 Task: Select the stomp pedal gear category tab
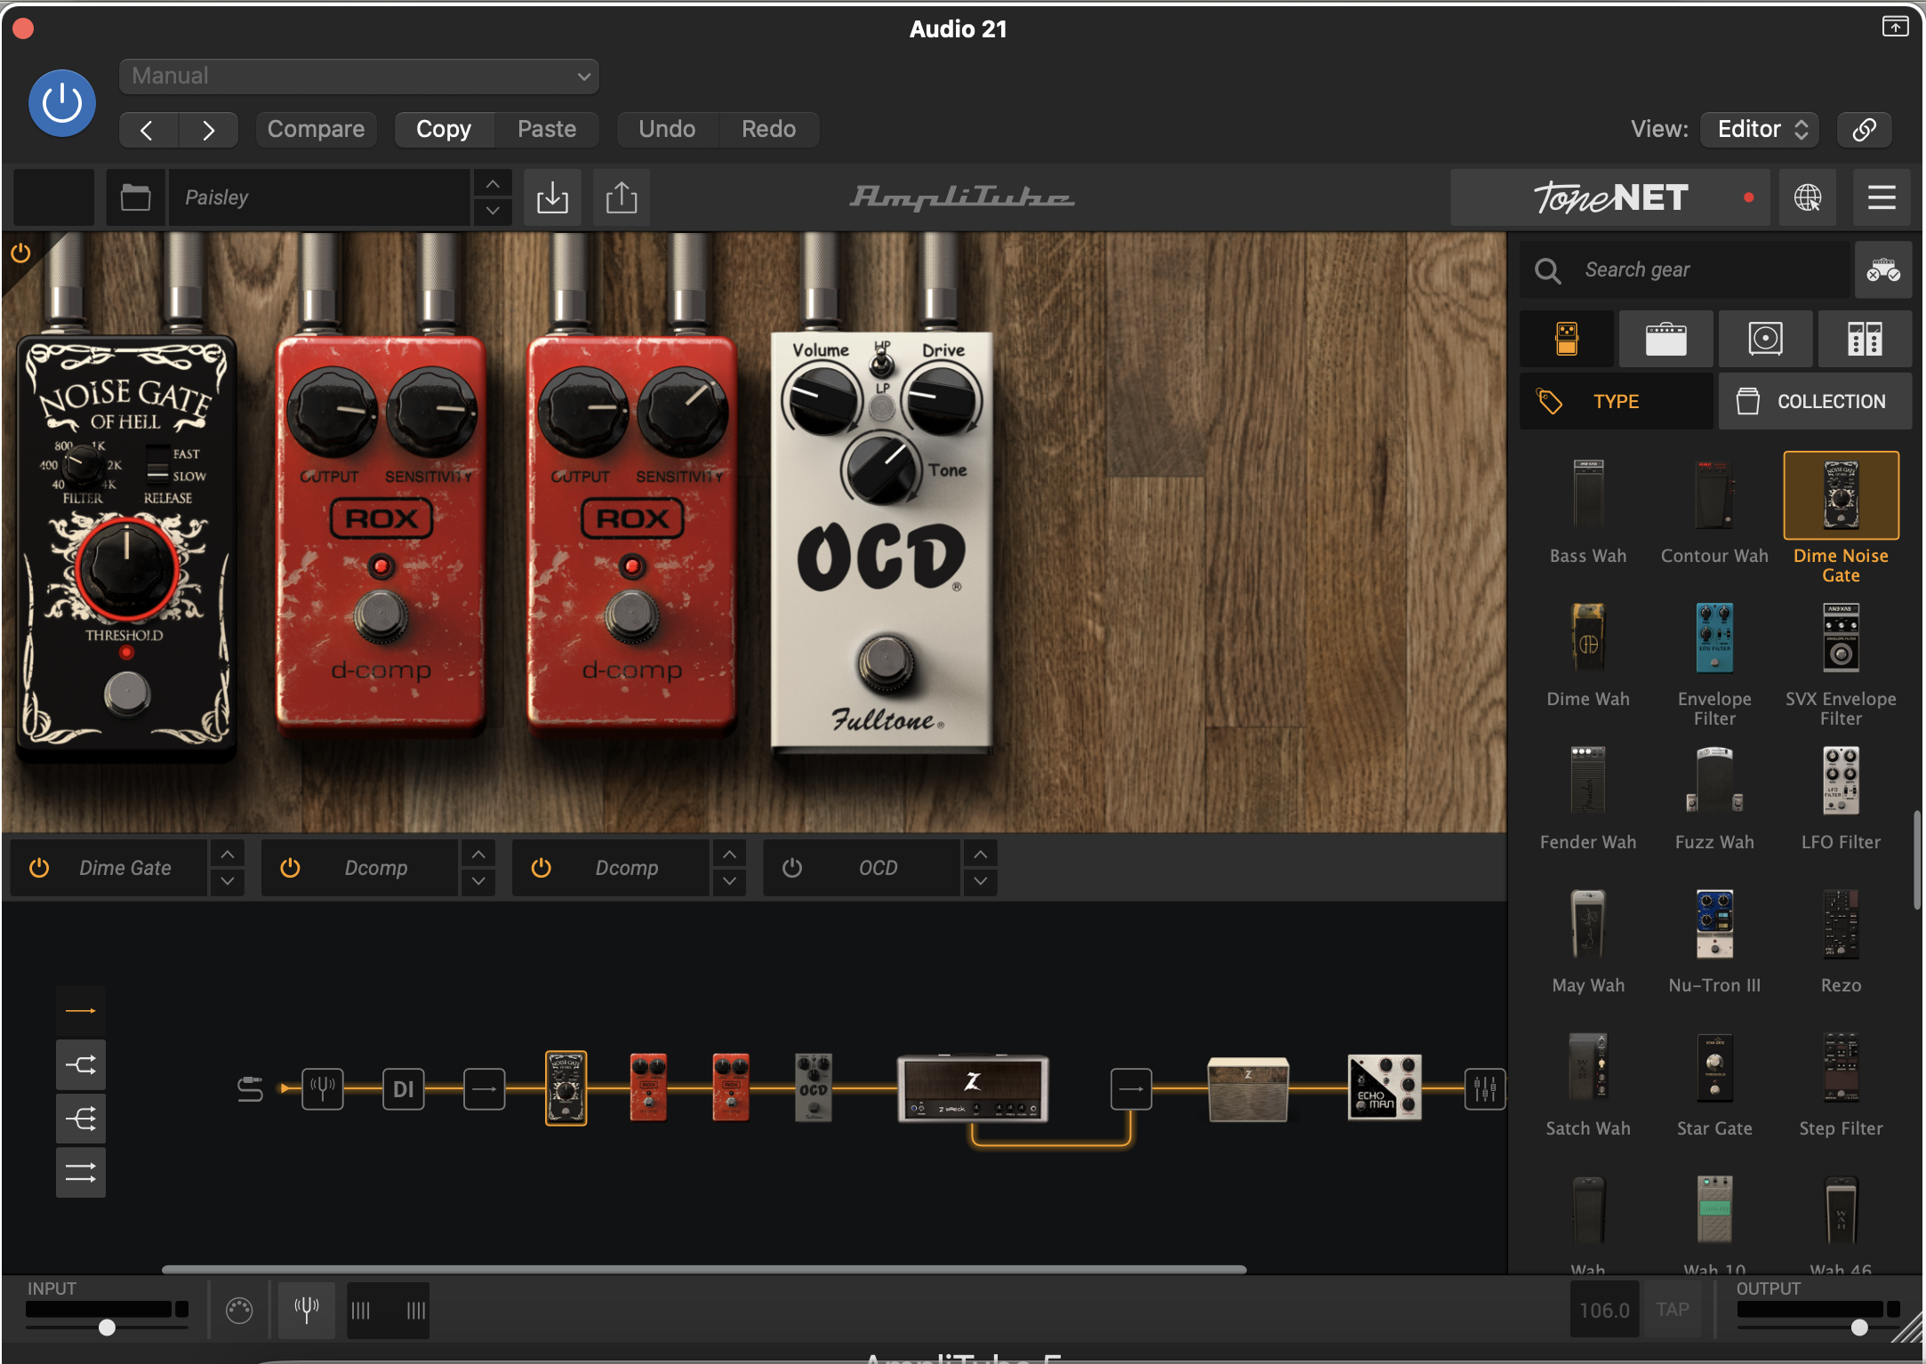(x=1567, y=339)
